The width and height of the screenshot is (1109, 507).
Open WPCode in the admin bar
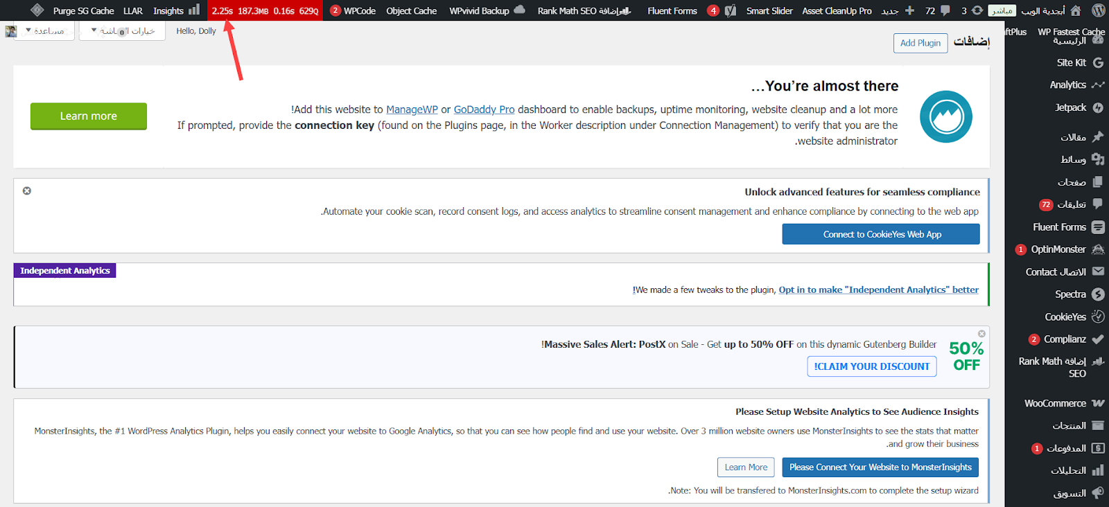coord(353,10)
